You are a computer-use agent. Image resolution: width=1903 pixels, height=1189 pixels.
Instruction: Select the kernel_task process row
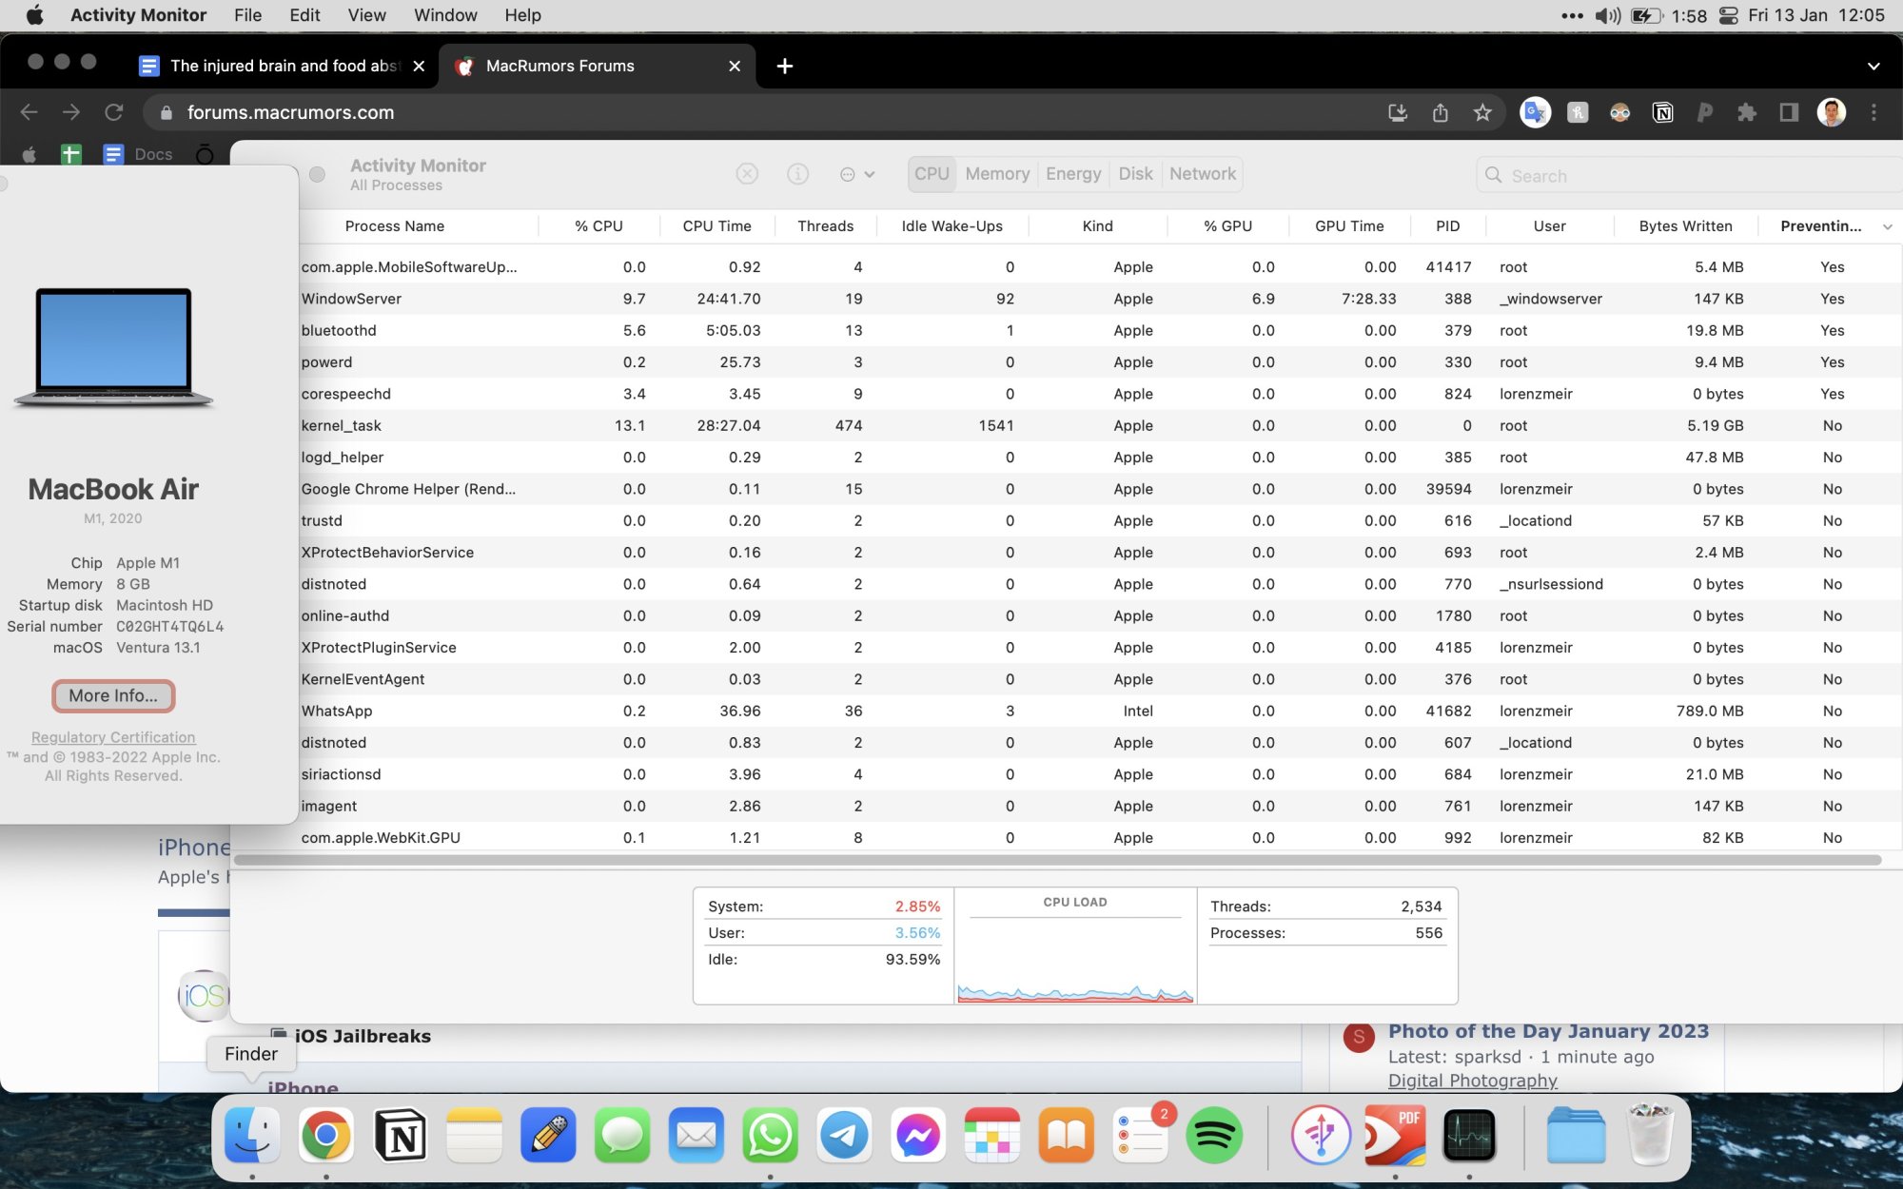(x=1100, y=425)
